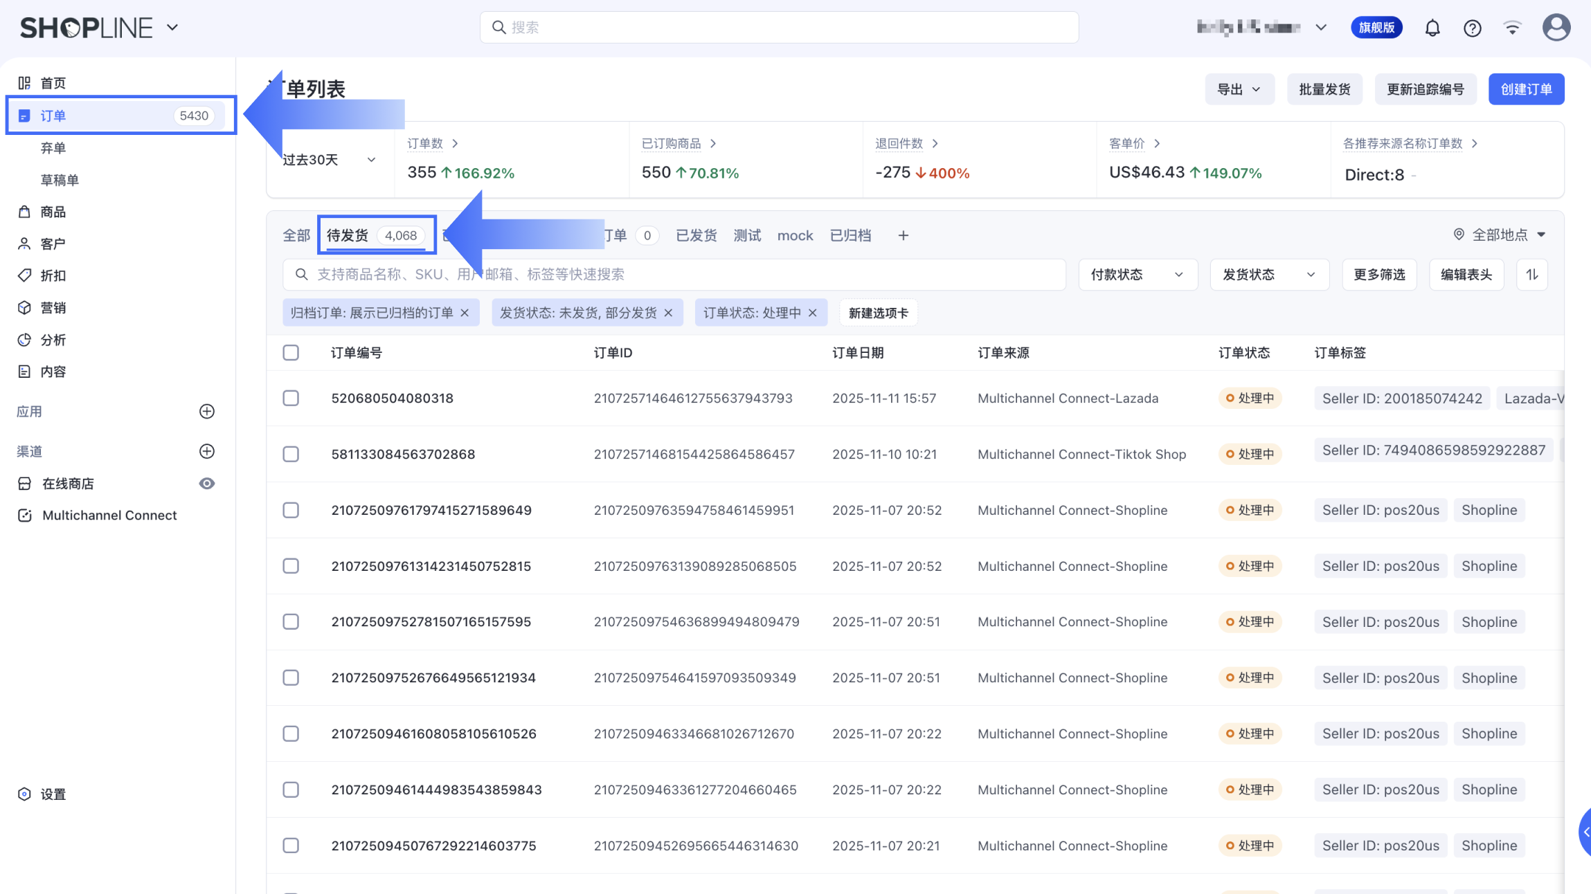Viewport: 1591px width, 894px height.
Task: Tick checkbox for order 581133084563702868
Action: click(291, 455)
